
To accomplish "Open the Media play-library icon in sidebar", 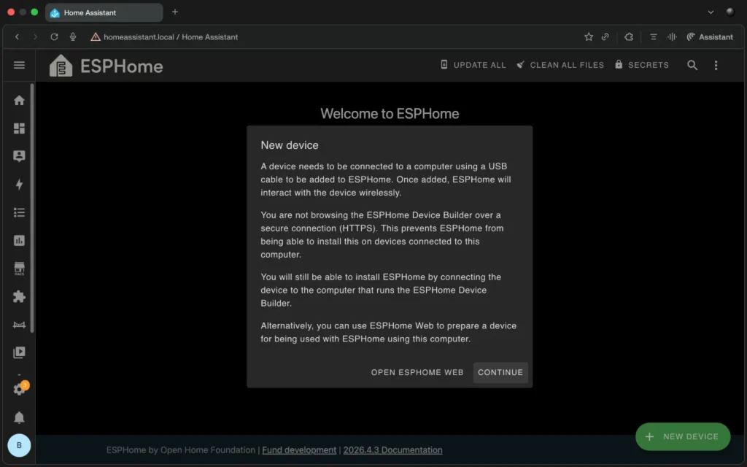I will tap(19, 352).
